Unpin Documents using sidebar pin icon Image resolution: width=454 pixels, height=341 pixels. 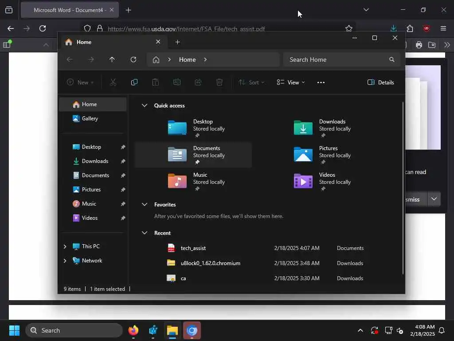point(123,175)
